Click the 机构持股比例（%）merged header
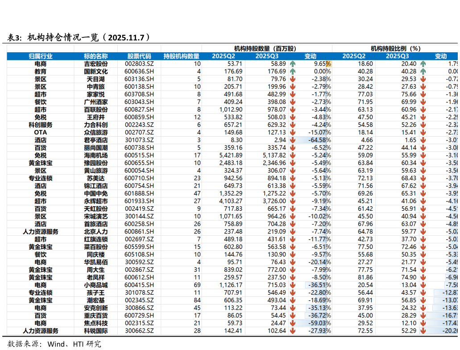The width and height of the screenshot is (460, 350). (x=395, y=48)
